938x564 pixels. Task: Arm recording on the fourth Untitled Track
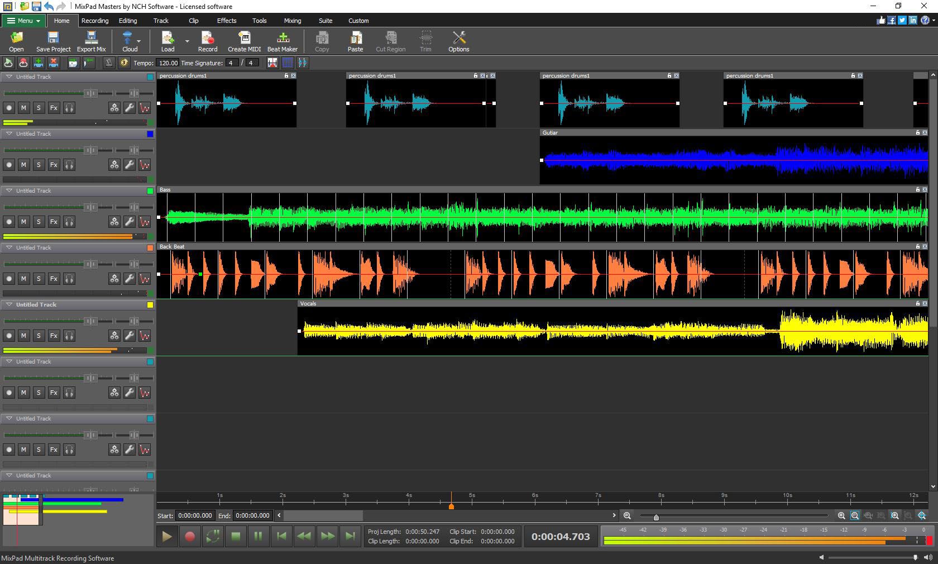9,279
